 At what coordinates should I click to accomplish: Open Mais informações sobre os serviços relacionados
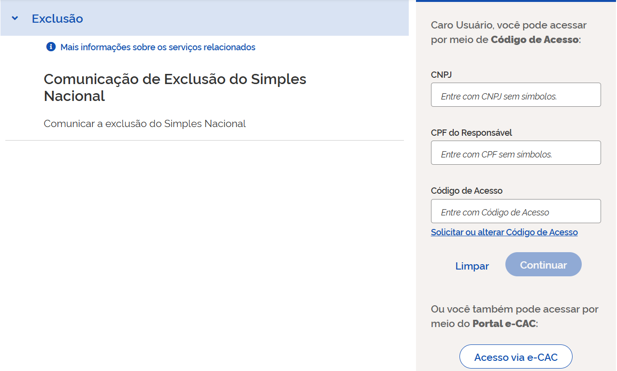[x=158, y=47]
